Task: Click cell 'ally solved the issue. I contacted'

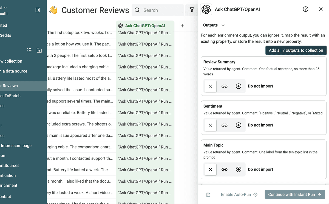Action: click(81, 90)
